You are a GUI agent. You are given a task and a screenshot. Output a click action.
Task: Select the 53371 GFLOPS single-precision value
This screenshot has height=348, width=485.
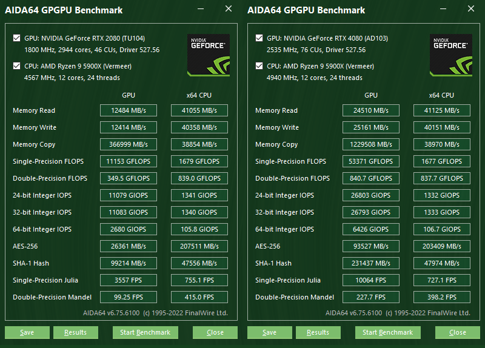[371, 161]
